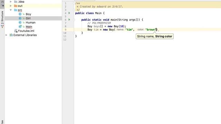The width and height of the screenshot is (221, 124).
Task: Click the 'Created by edward' comment line
Action: (x=100, y=7)
